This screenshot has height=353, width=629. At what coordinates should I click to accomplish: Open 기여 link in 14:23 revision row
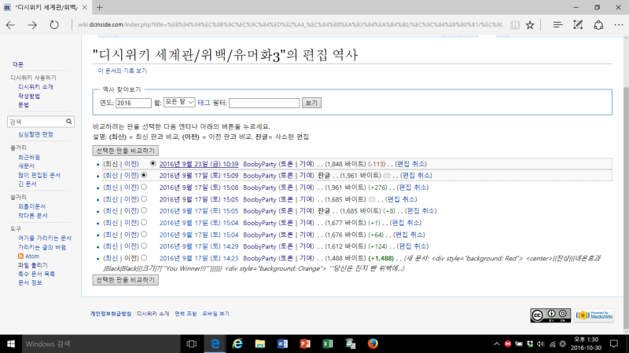pos(306,258)
